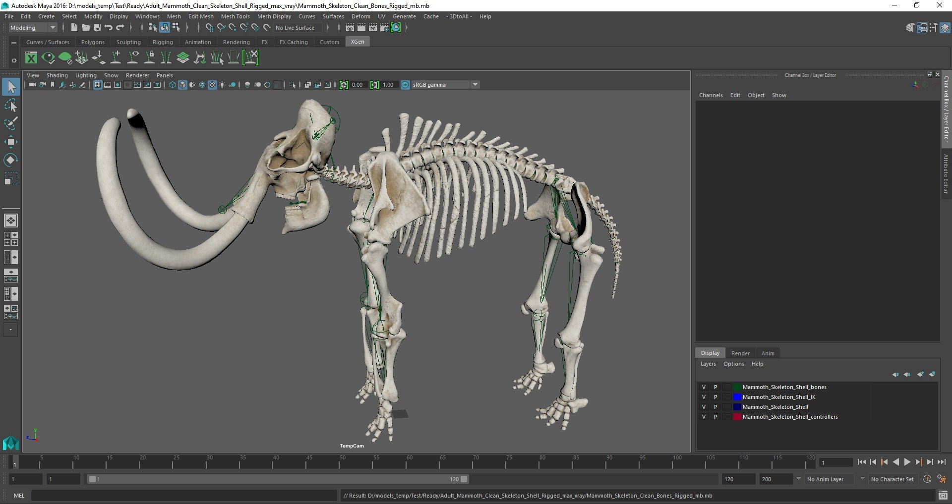Click XGen lock guides shelf icon
The height and width of the screenshot is (504, 952).
(149, 58)
